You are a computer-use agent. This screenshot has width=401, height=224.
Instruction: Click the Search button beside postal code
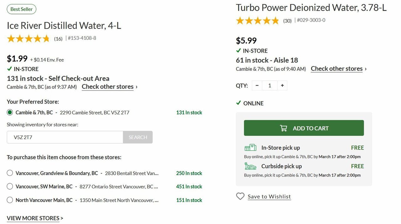[138, 137]
